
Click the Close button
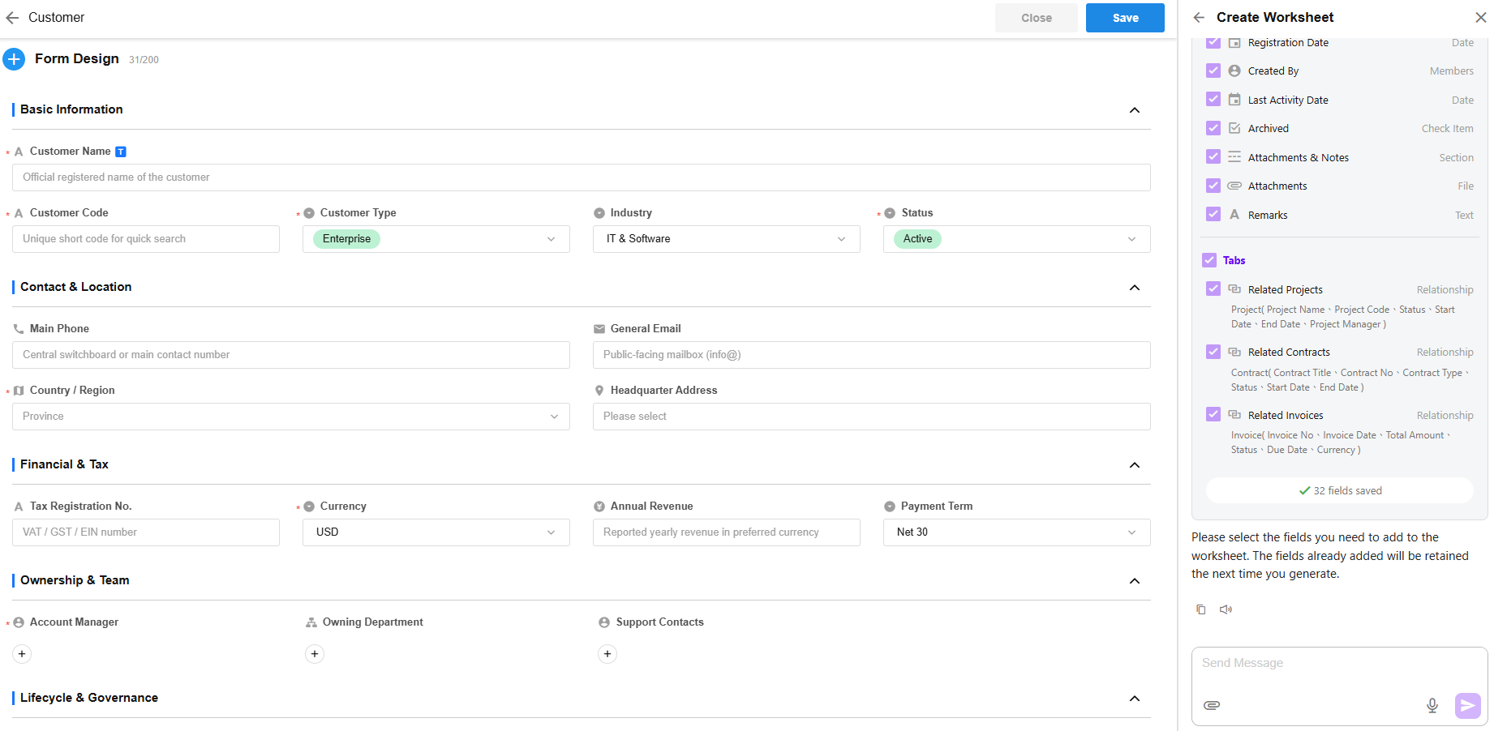1036,18
